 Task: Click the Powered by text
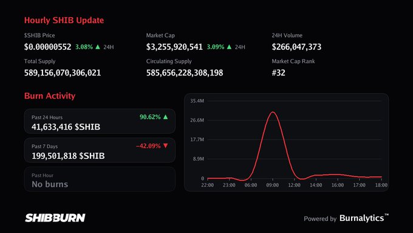(x=320, y=219)
